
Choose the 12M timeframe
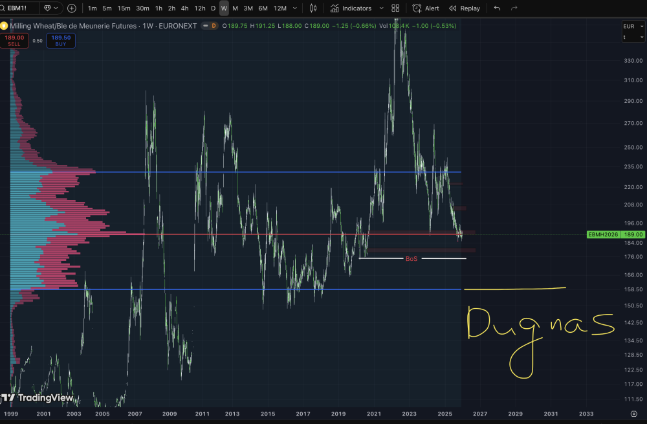[280, 8]
